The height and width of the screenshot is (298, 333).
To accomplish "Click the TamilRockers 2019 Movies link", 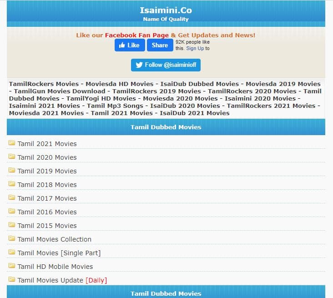I will [156, 91].
